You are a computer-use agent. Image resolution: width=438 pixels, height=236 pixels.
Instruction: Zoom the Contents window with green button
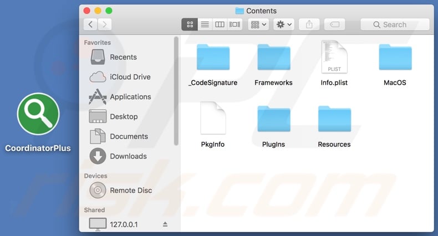click(109, 11)
